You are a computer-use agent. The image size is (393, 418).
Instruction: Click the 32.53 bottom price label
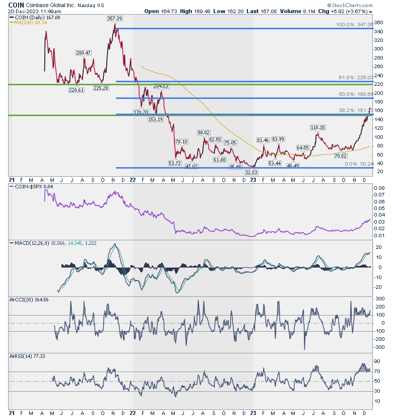tap(251, 173)
